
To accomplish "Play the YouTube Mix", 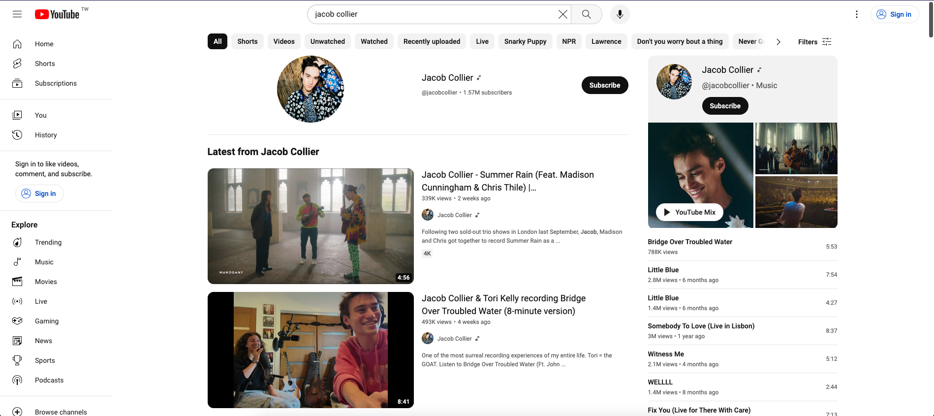I will [x=689, y=212].
